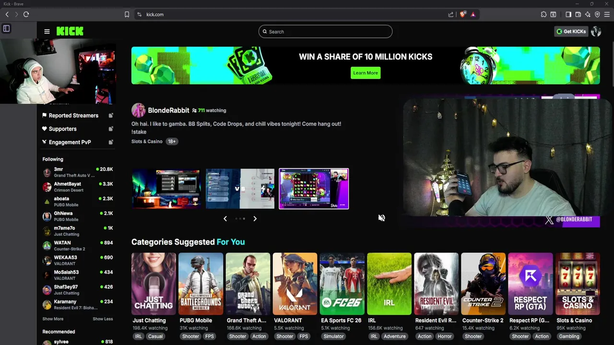The height and width of the screenshot is (345, 614).
Task: Open aboata channel in Following list
Action: pyautogui.click(x=77, y=202)
